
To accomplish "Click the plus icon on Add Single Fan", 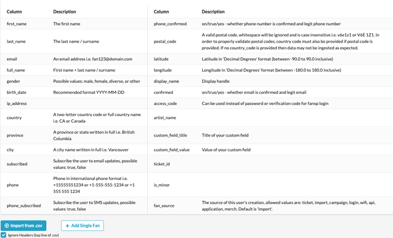I will (x=67, y=226).
